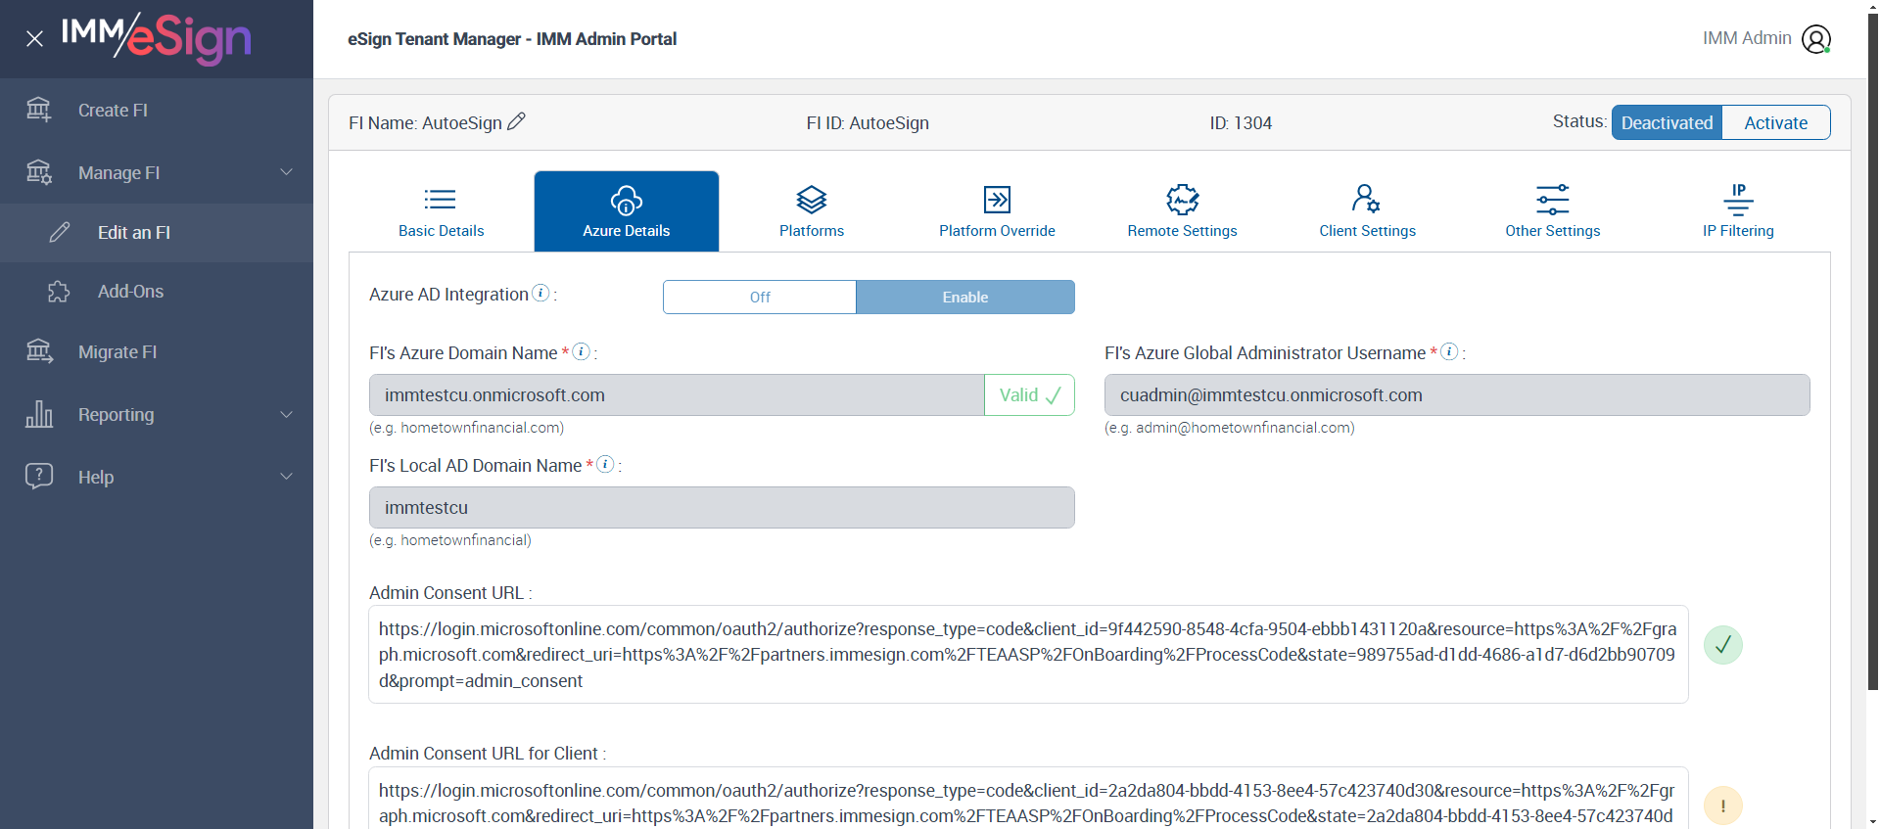This screenshot has width=1880, height=829.
Task: Click the 'eSign Tenant Manager - IMM Admin Portal' title
Action: click(512, 39)
